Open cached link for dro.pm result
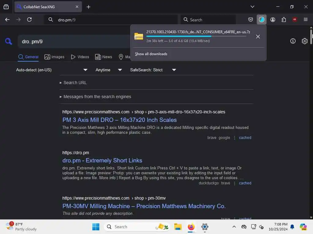This screenshot has height=234, width=313. 245,183
